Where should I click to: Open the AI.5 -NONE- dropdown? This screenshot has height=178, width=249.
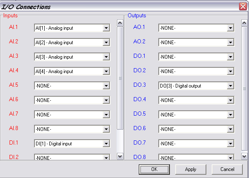pyautogui.click(x=72, y=86)
